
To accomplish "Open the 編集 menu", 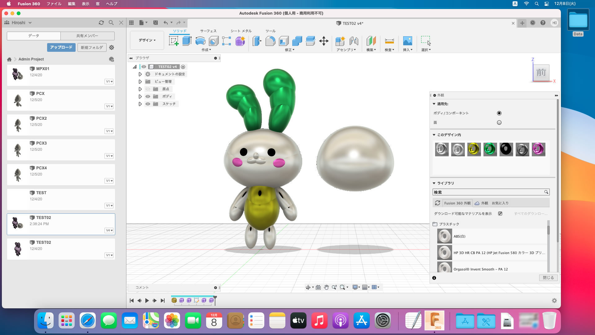I will coord(71,4).
